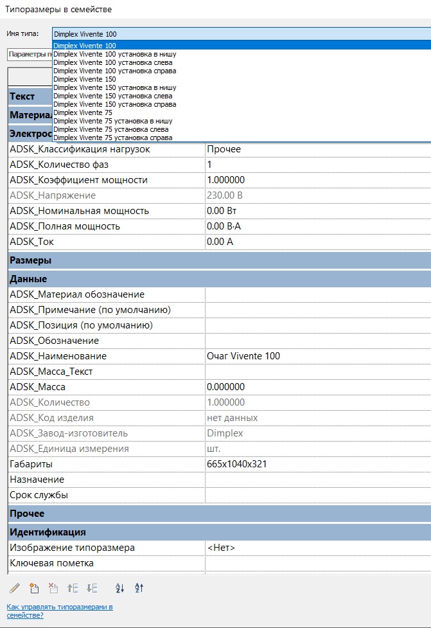
Task: Select 'Dimplex Vivente 100' highlighted list entry
Action: coord(242,46)
